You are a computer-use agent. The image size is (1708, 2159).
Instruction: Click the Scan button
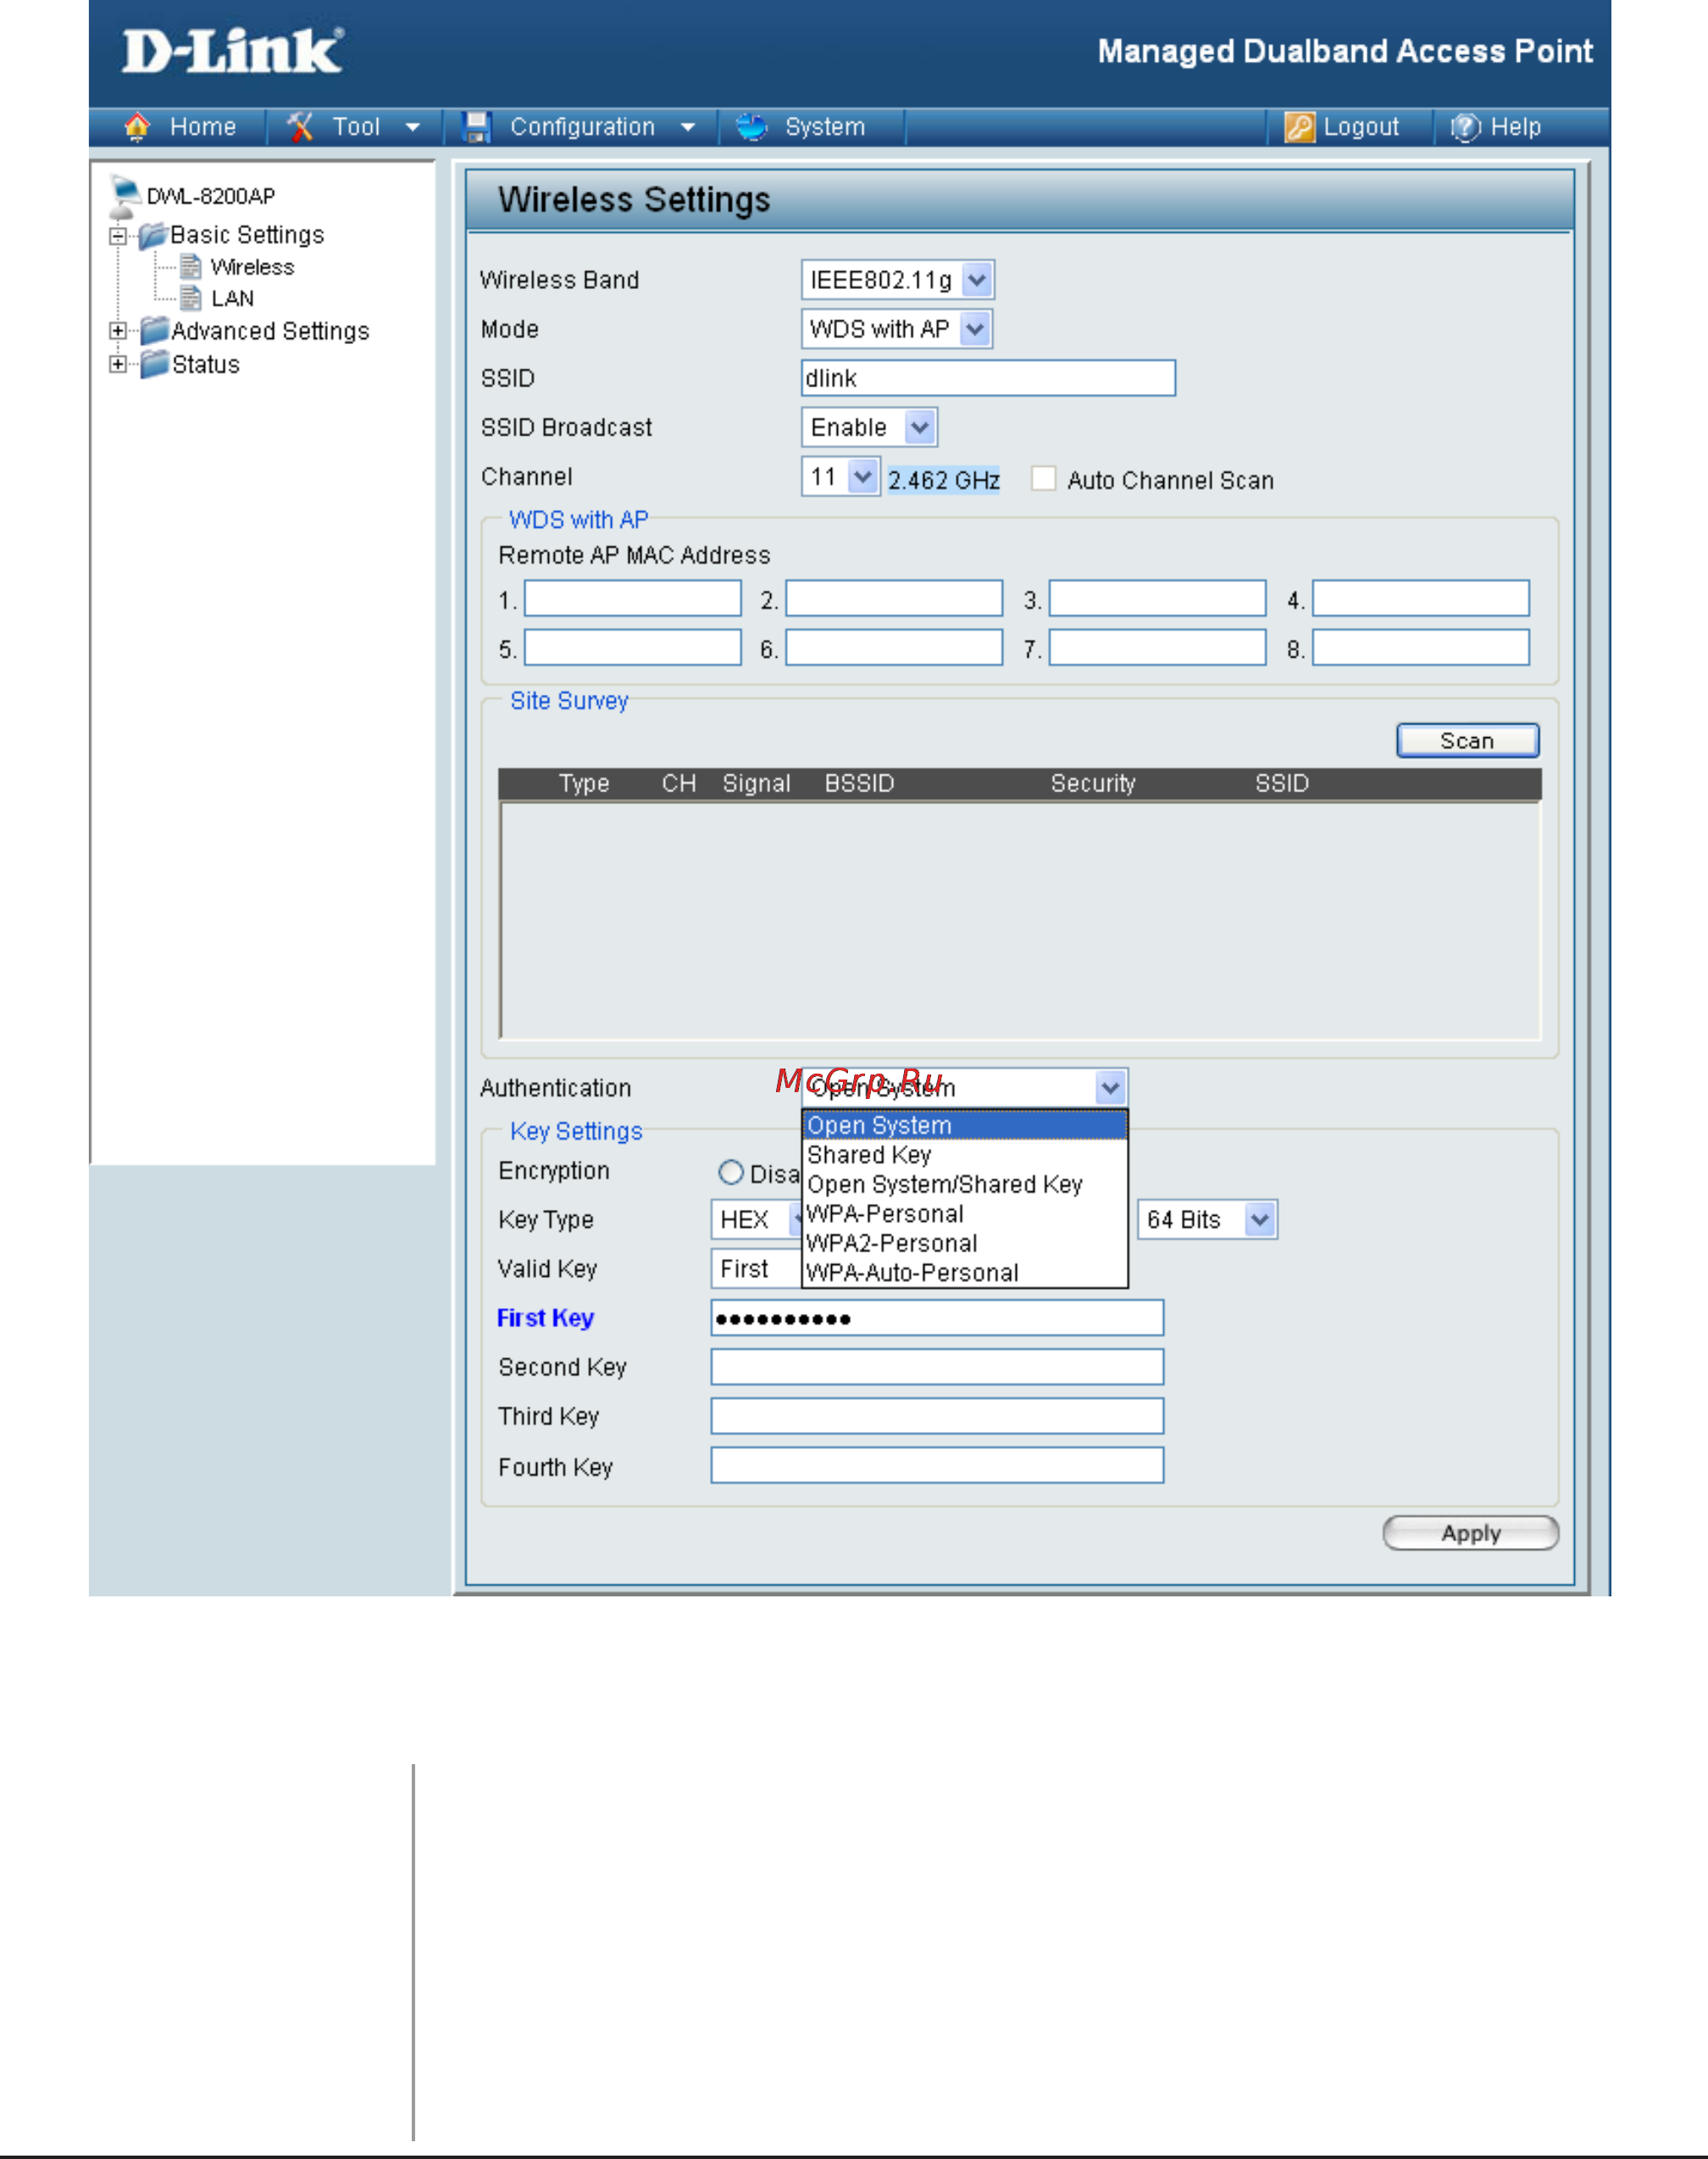point(1467,741)
